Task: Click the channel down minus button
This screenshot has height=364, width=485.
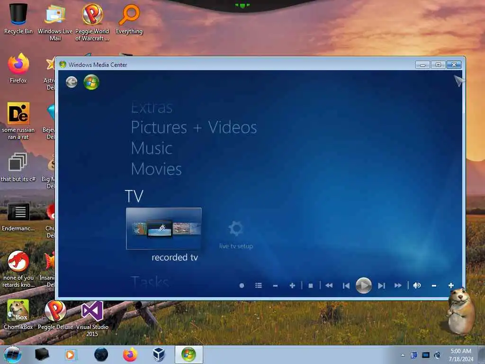Action: pyautogui.click(x=275, y=285)
